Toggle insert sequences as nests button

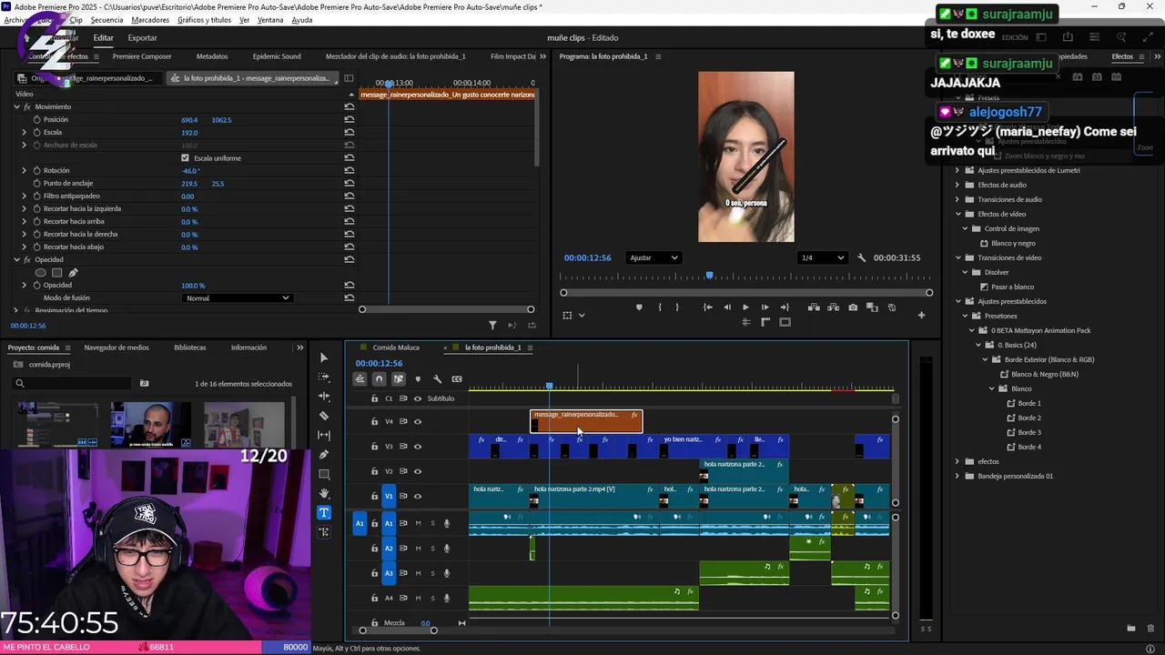tap(360, 379)
